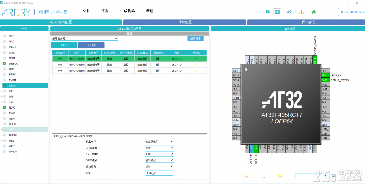Open the pin search combo box
365x184 pixels.
point(311,176)
